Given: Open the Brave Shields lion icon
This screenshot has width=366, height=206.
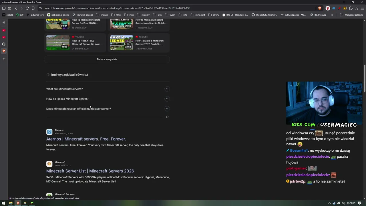Looking at the screenshot, I should tap(320, 8).
